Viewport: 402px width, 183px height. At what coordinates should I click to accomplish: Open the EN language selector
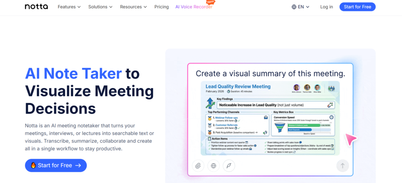[x=300, y=7]
